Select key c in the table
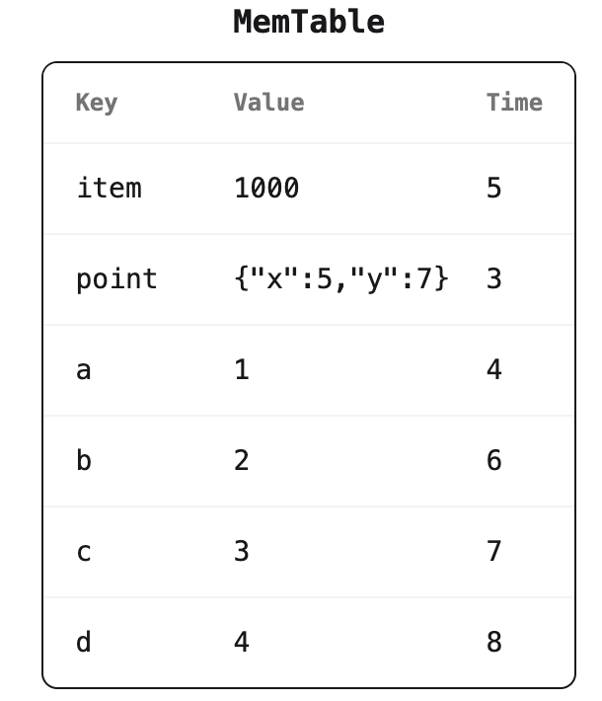 84,553
